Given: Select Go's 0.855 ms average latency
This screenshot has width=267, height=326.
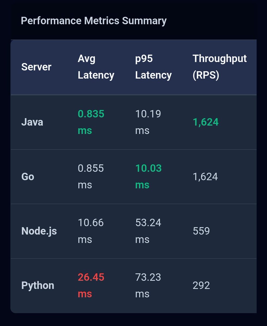Looking at the screenshot, I should click(x=91, y=177).
